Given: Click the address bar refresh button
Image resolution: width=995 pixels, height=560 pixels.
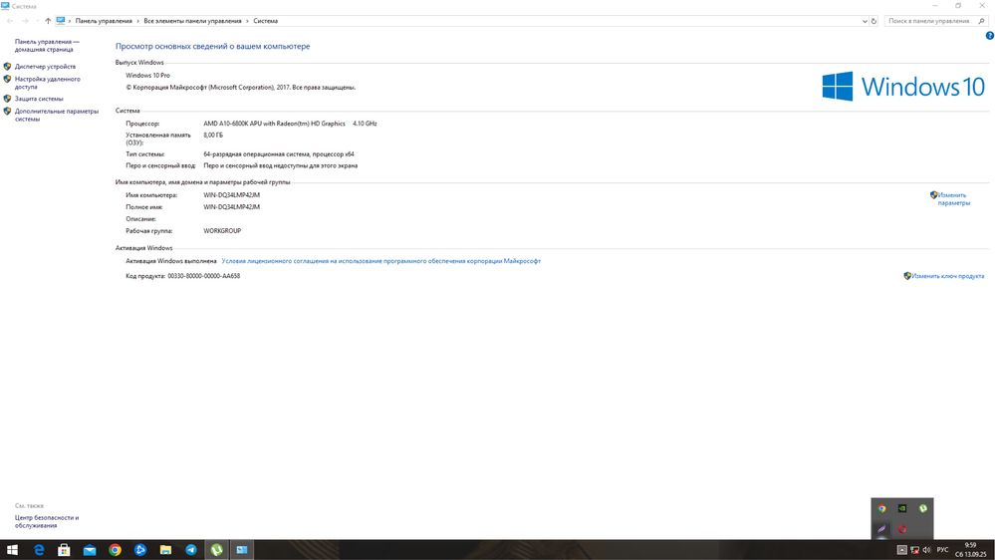Looking at the screenshot, I should (873, 21).
